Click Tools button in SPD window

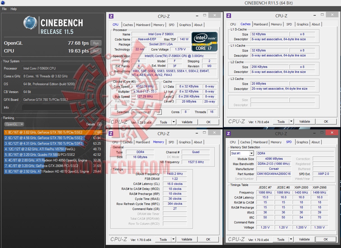tap(281, 239)
